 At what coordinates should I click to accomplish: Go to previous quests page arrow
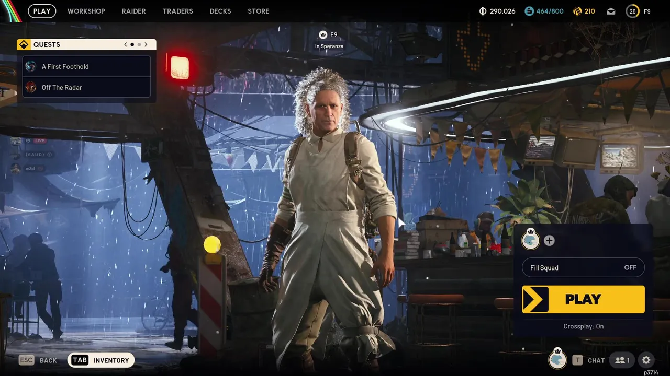pyautogui.click(x=126, y=45)
